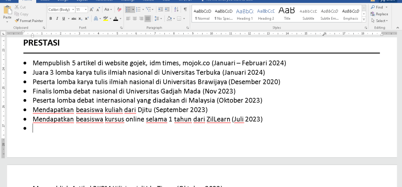Click the numbered list icon
Image resolution: width=402 pixels, height=187 pixels.
click(x=139, y=9)
